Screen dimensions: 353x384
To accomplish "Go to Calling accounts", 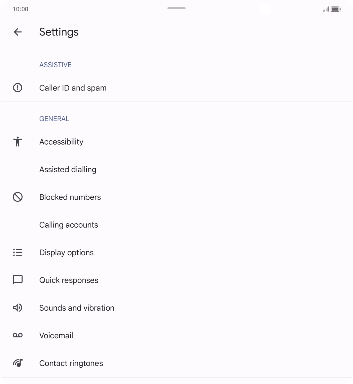I will click(x=69, y=225).
